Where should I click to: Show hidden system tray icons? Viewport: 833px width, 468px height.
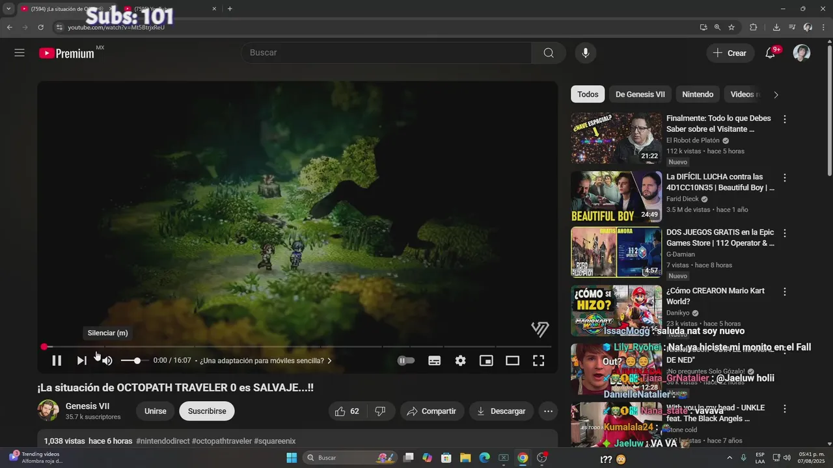pyautogui.click(x=729, y=458)
